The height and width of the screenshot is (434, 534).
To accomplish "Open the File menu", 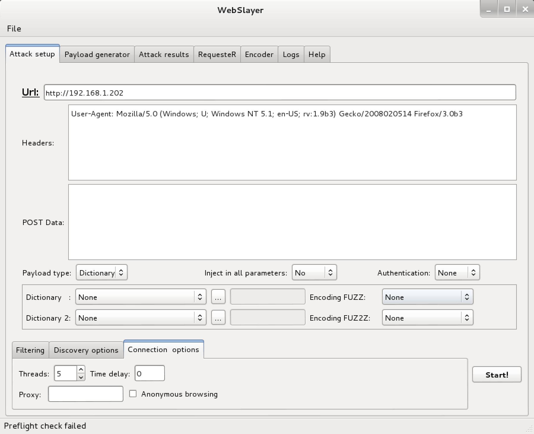I will point(14,29).
